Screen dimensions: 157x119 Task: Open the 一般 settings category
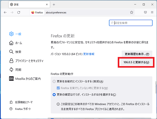point(15,34)
